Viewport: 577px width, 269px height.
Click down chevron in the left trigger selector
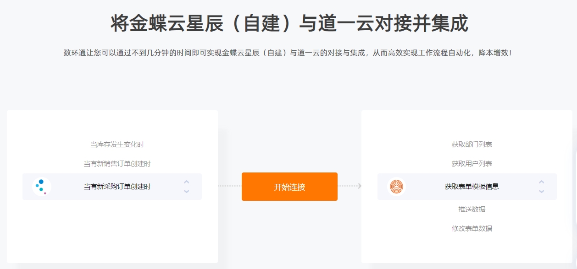pos(187,191)
